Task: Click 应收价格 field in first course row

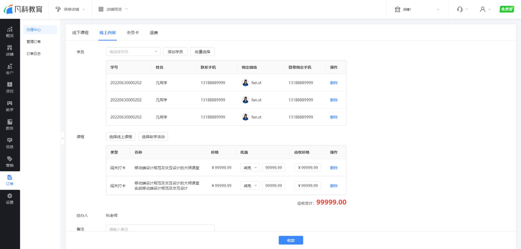Action: (x=308, y=168)
